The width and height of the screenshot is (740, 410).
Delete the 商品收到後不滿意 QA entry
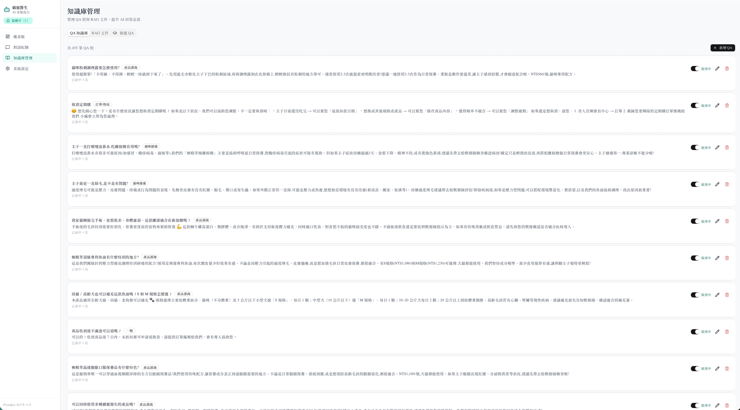(727, 332)
